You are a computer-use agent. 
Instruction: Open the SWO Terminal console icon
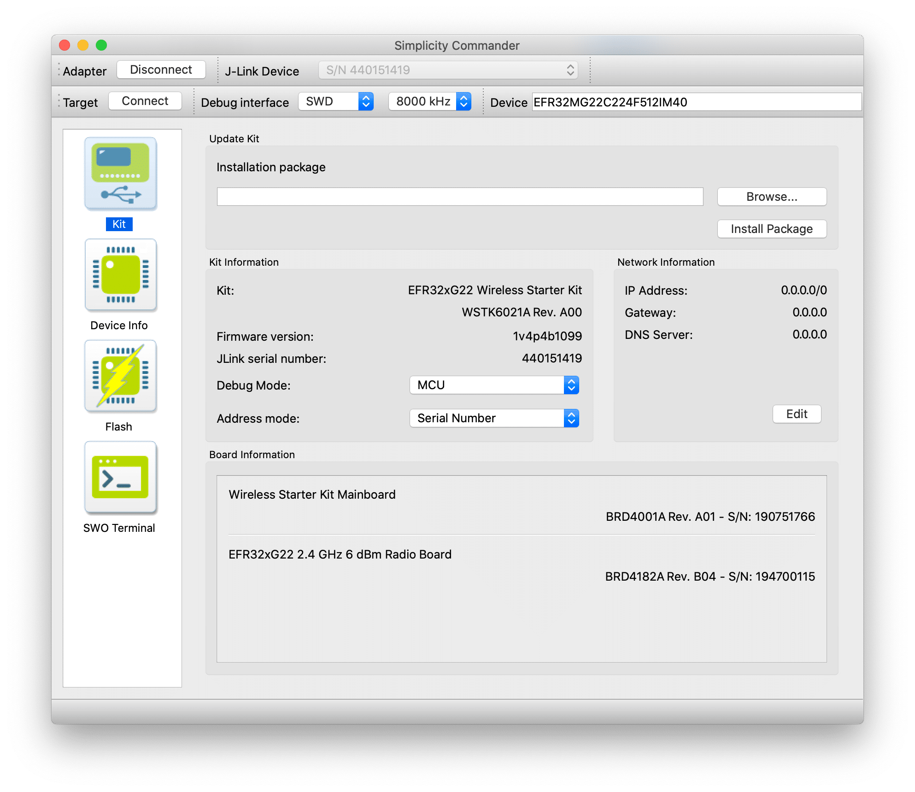point(120,478)
